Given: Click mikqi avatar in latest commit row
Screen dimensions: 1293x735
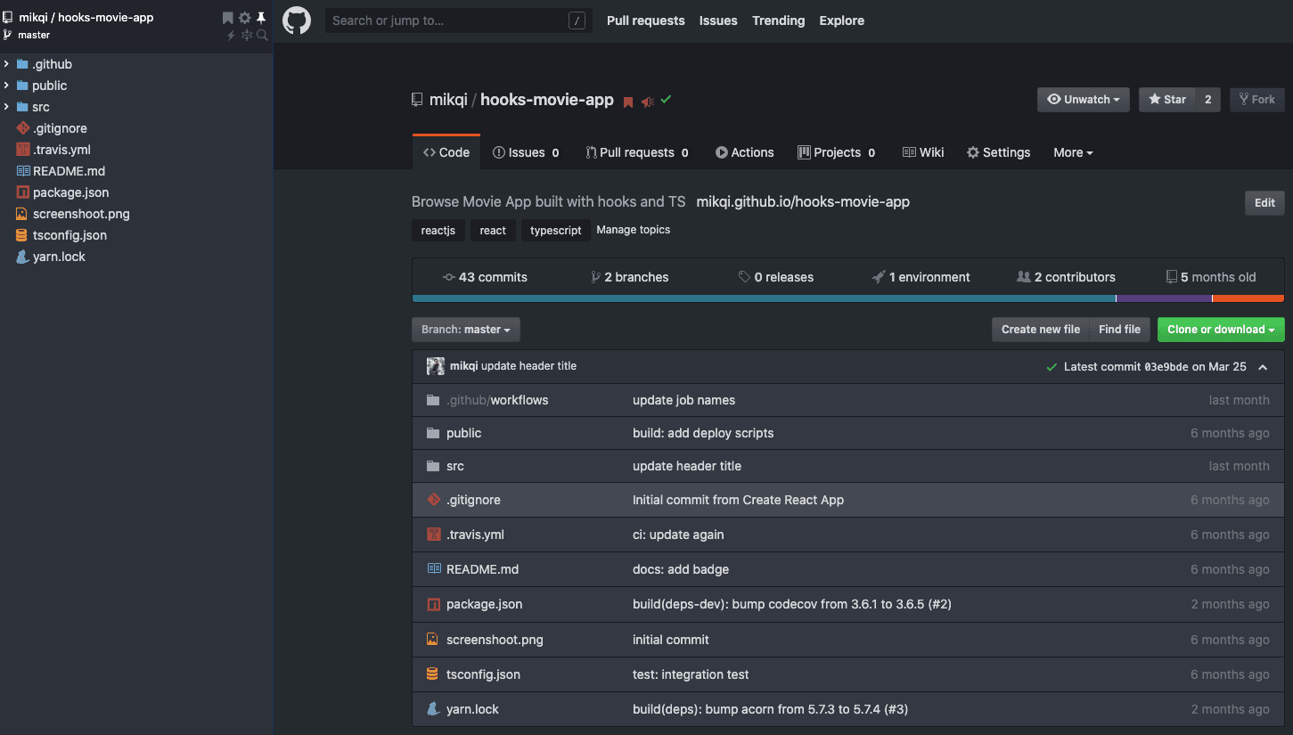Looking at the screenshot, I should click(x=436, y=366).
